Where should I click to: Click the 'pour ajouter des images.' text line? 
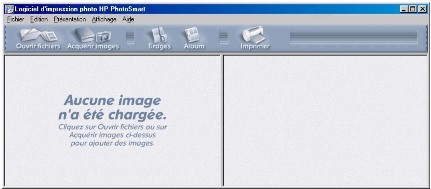[113, 143]
